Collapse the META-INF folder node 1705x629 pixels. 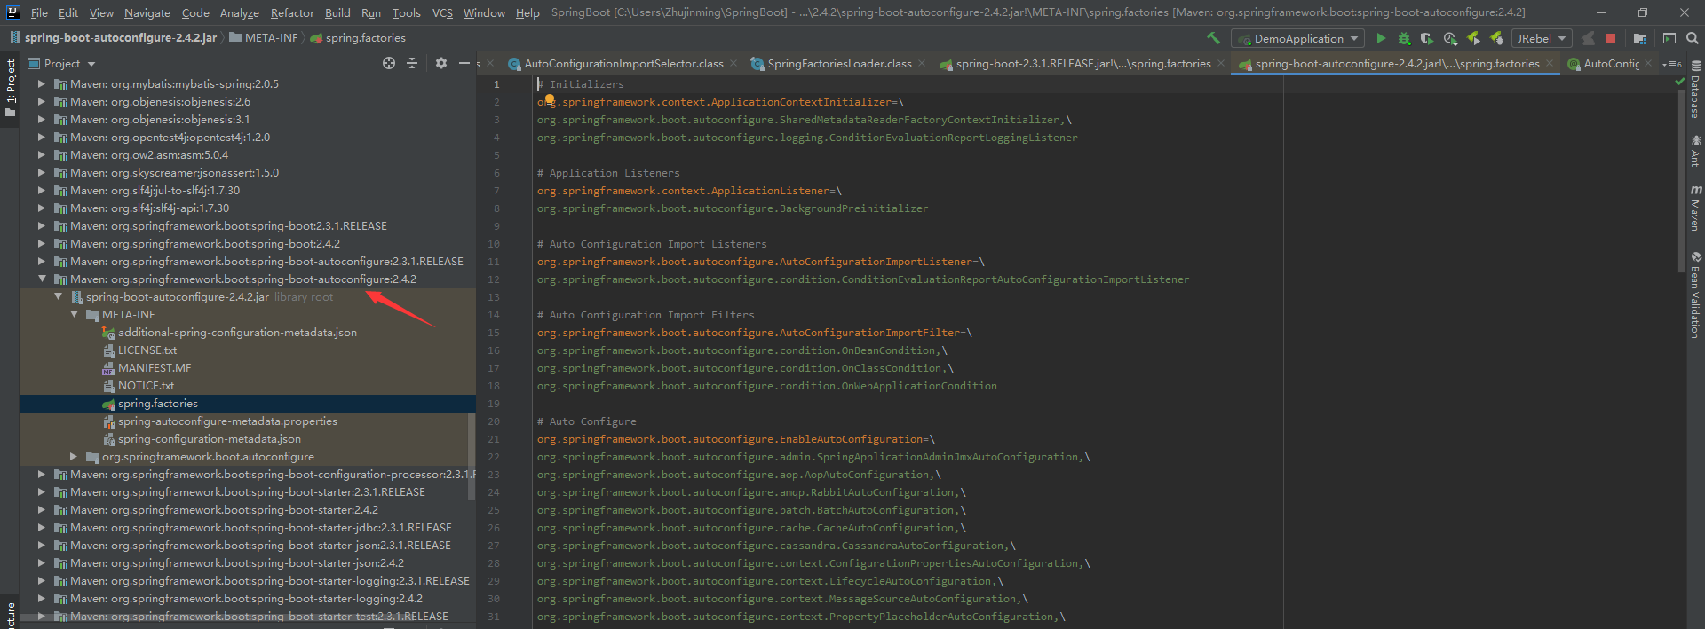point(74,314)
